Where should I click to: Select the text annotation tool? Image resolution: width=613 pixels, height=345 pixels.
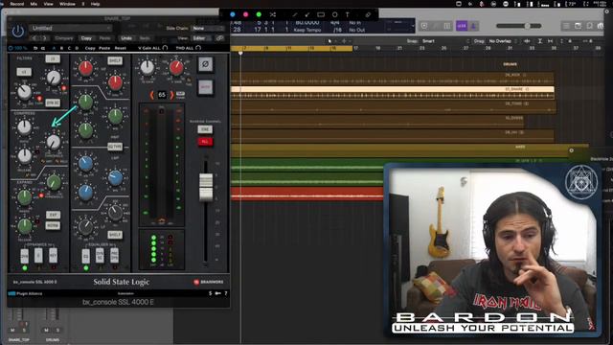(x=347, y=14)
